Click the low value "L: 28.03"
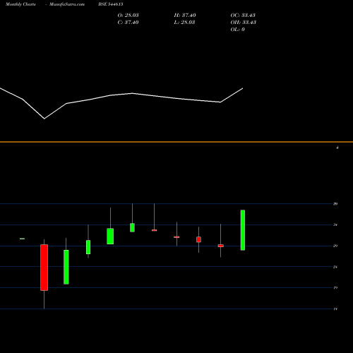Viewport: 353px width, 353px height. [184, 23]
